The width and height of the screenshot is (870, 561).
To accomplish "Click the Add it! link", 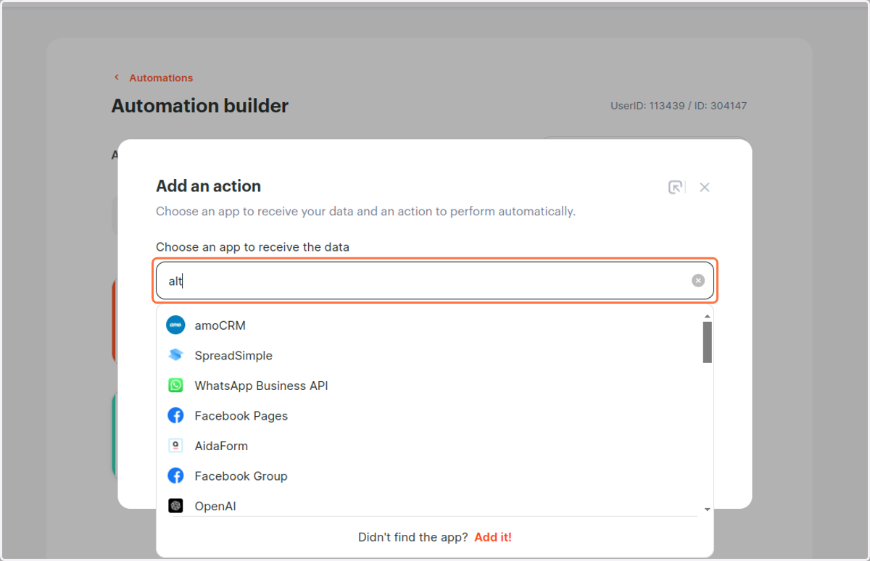I will click(493, 537).
